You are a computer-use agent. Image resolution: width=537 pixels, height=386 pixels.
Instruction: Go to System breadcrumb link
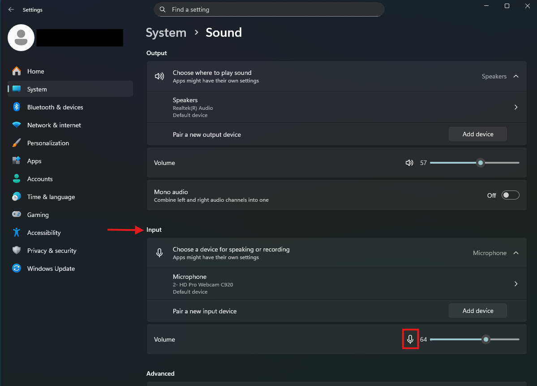coord(166,33)
